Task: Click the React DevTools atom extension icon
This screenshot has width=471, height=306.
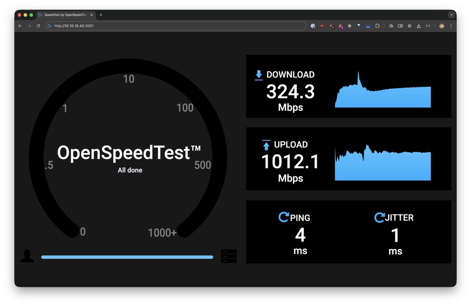Action: point(349,26)
